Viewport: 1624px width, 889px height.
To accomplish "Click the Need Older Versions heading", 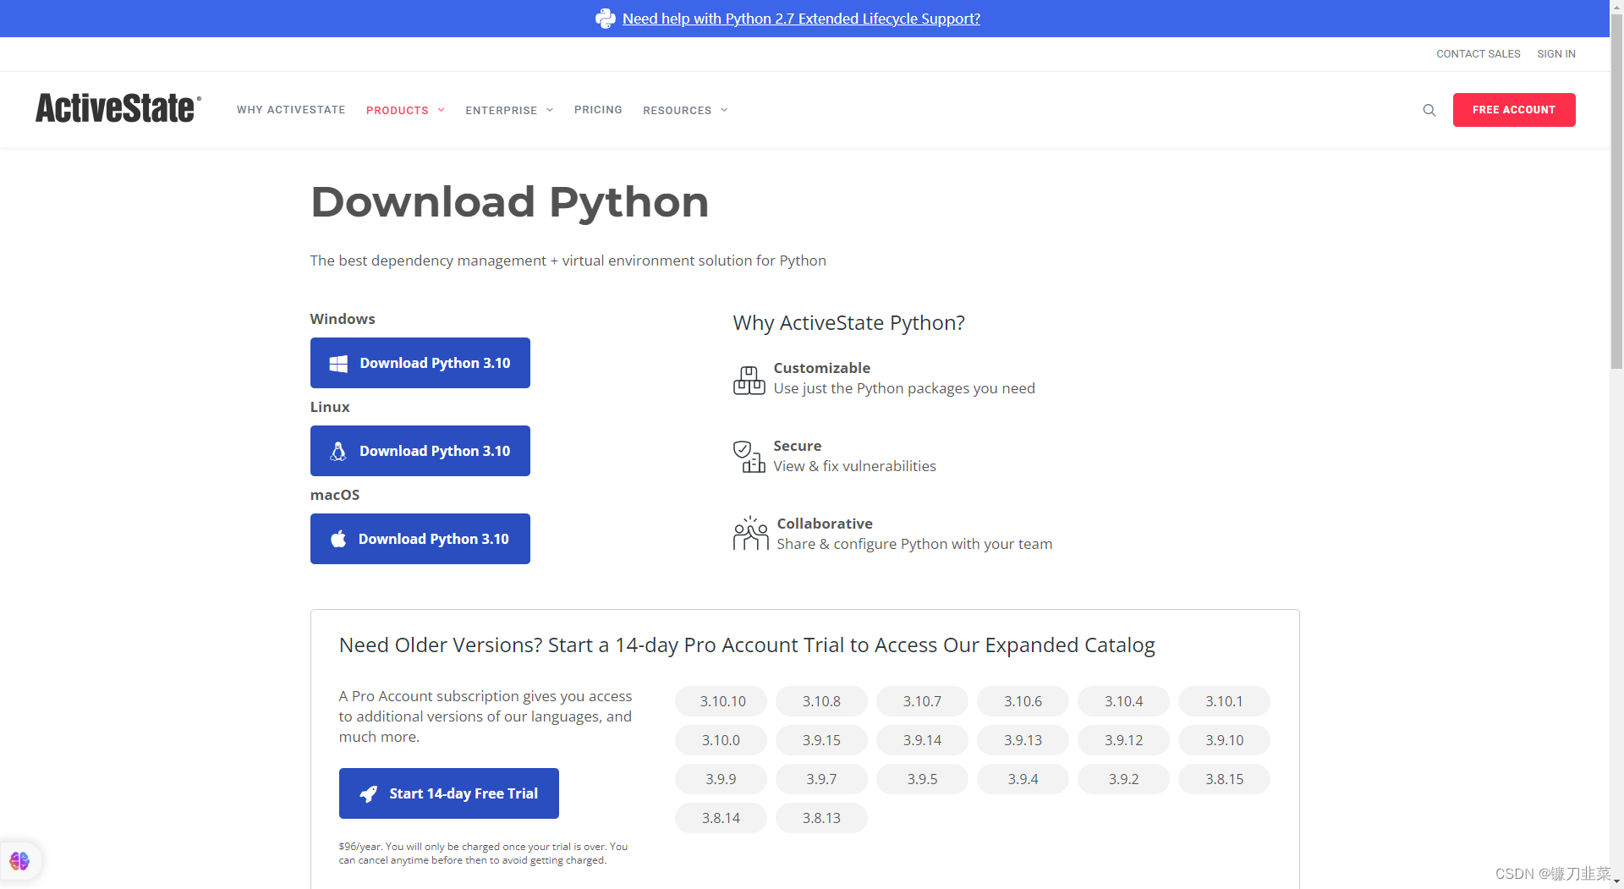I will pyautogui.click(x=747, y=645).
